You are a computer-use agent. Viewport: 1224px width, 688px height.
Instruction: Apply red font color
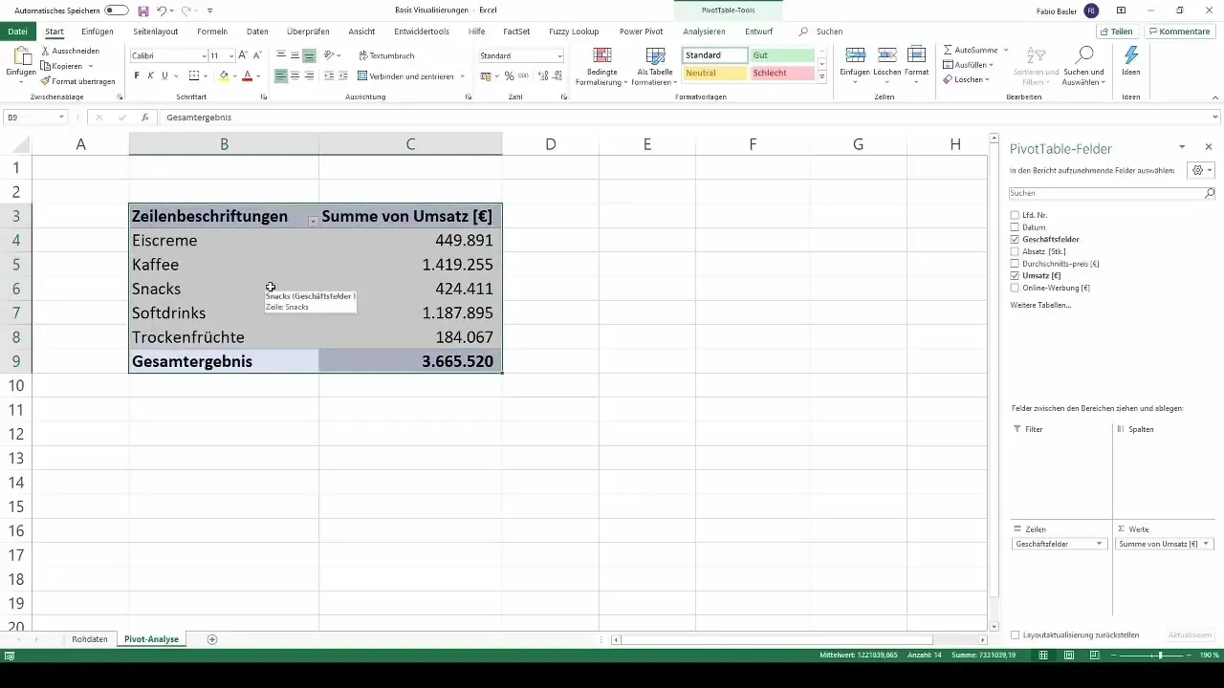[x=247, y=75]
